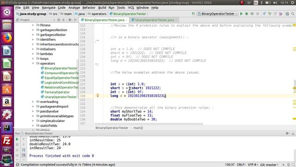Expand the garbagecollection folder

tap(33, 30)
